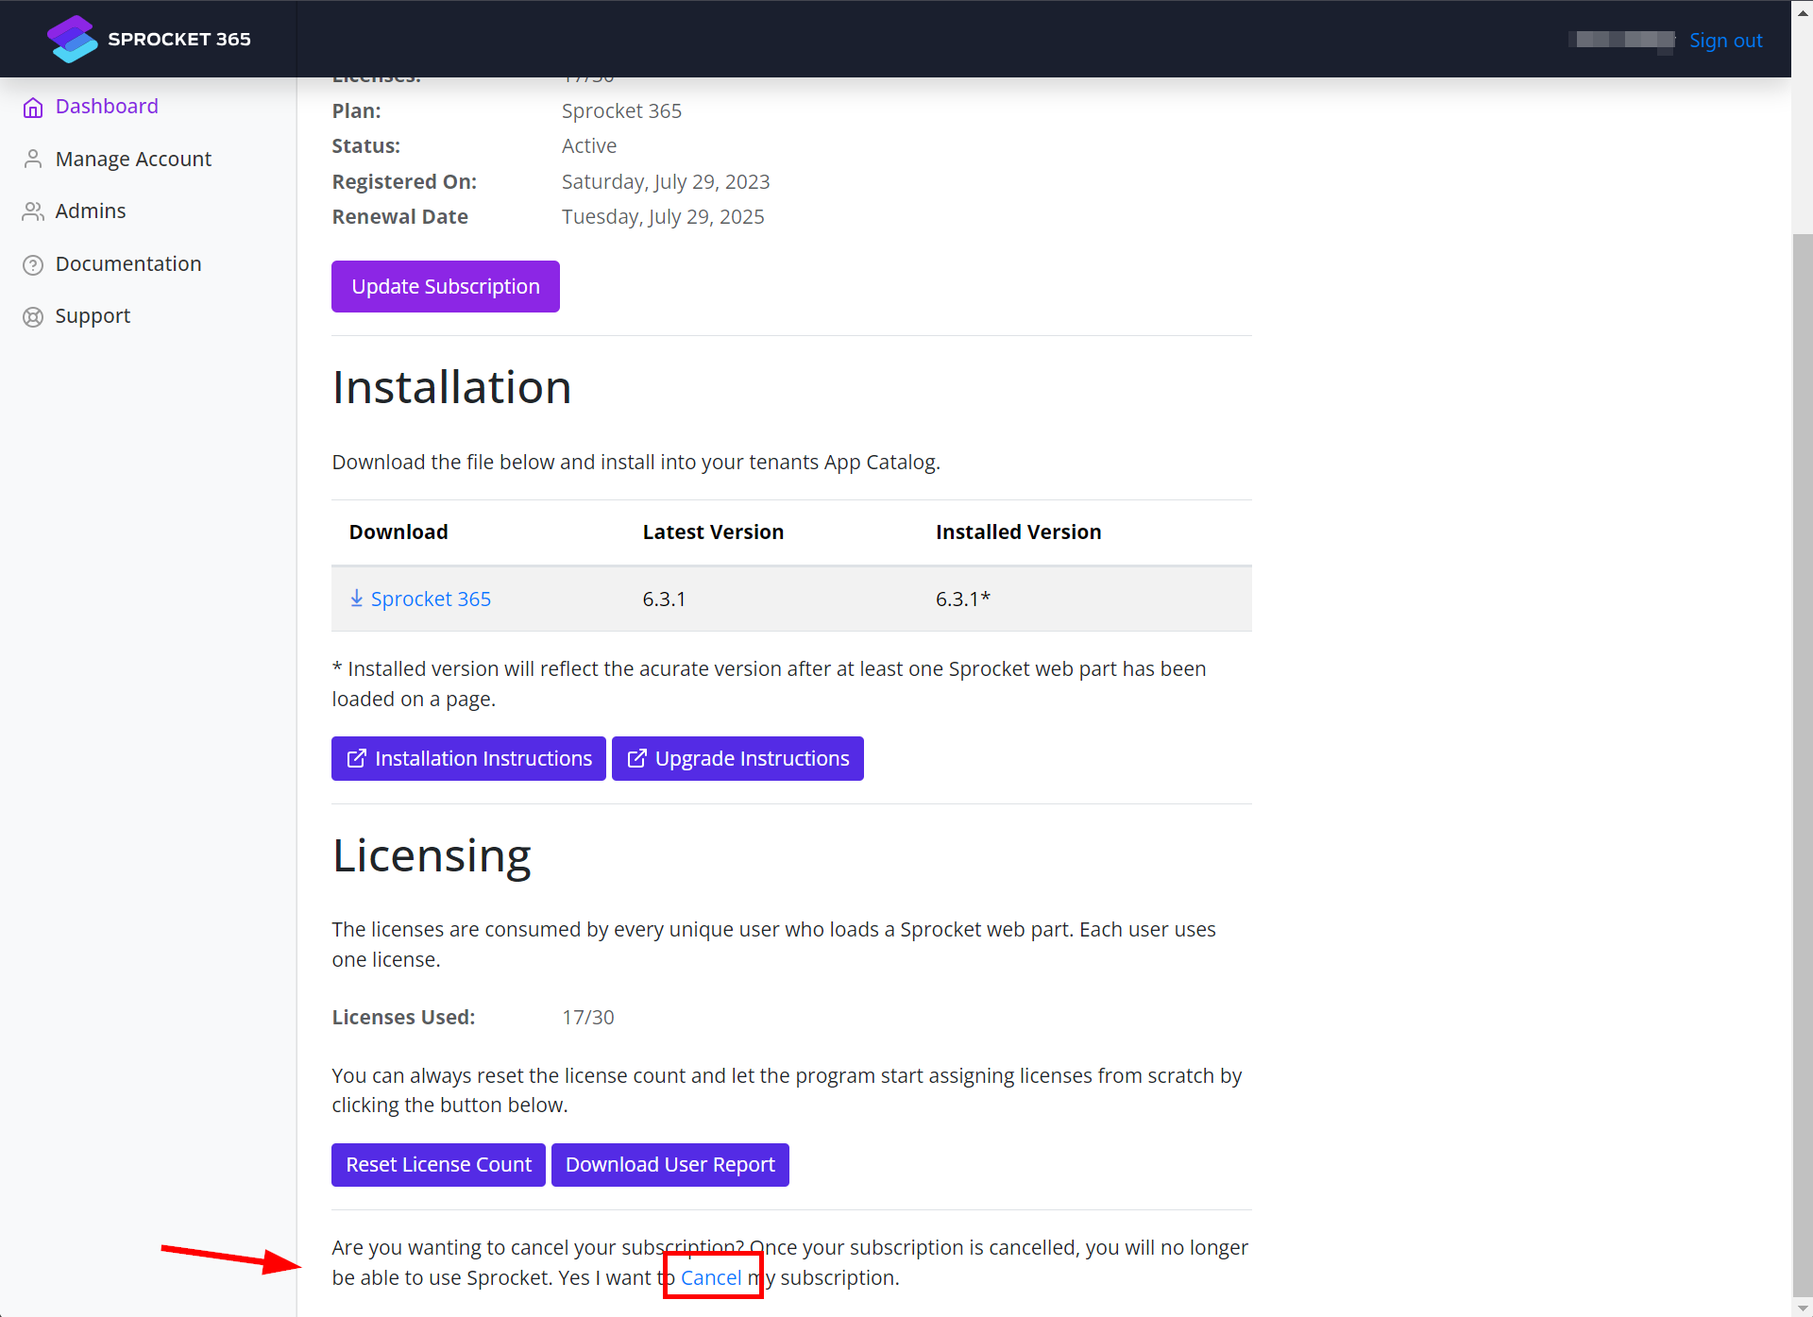Image resolution: width=1813 pixels, height=1317 pixels.
Task: Go to Manage Account in sidebar
Action: pyautogui.click(x=133, y=160)
